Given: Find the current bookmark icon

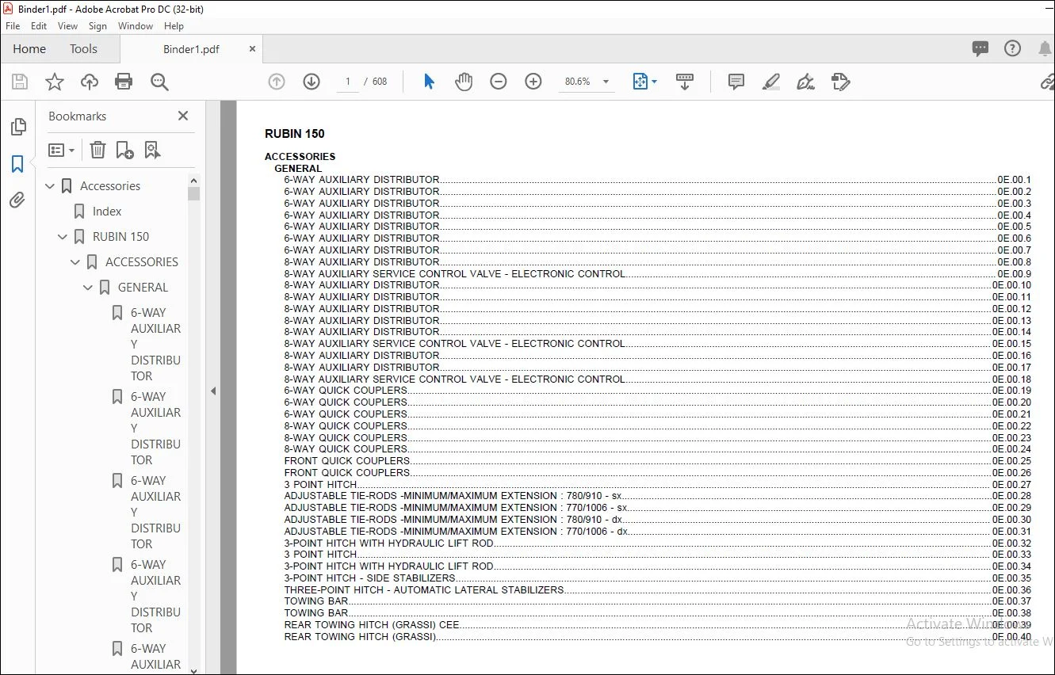Looking at the screenshot, I should pos(152,150).
